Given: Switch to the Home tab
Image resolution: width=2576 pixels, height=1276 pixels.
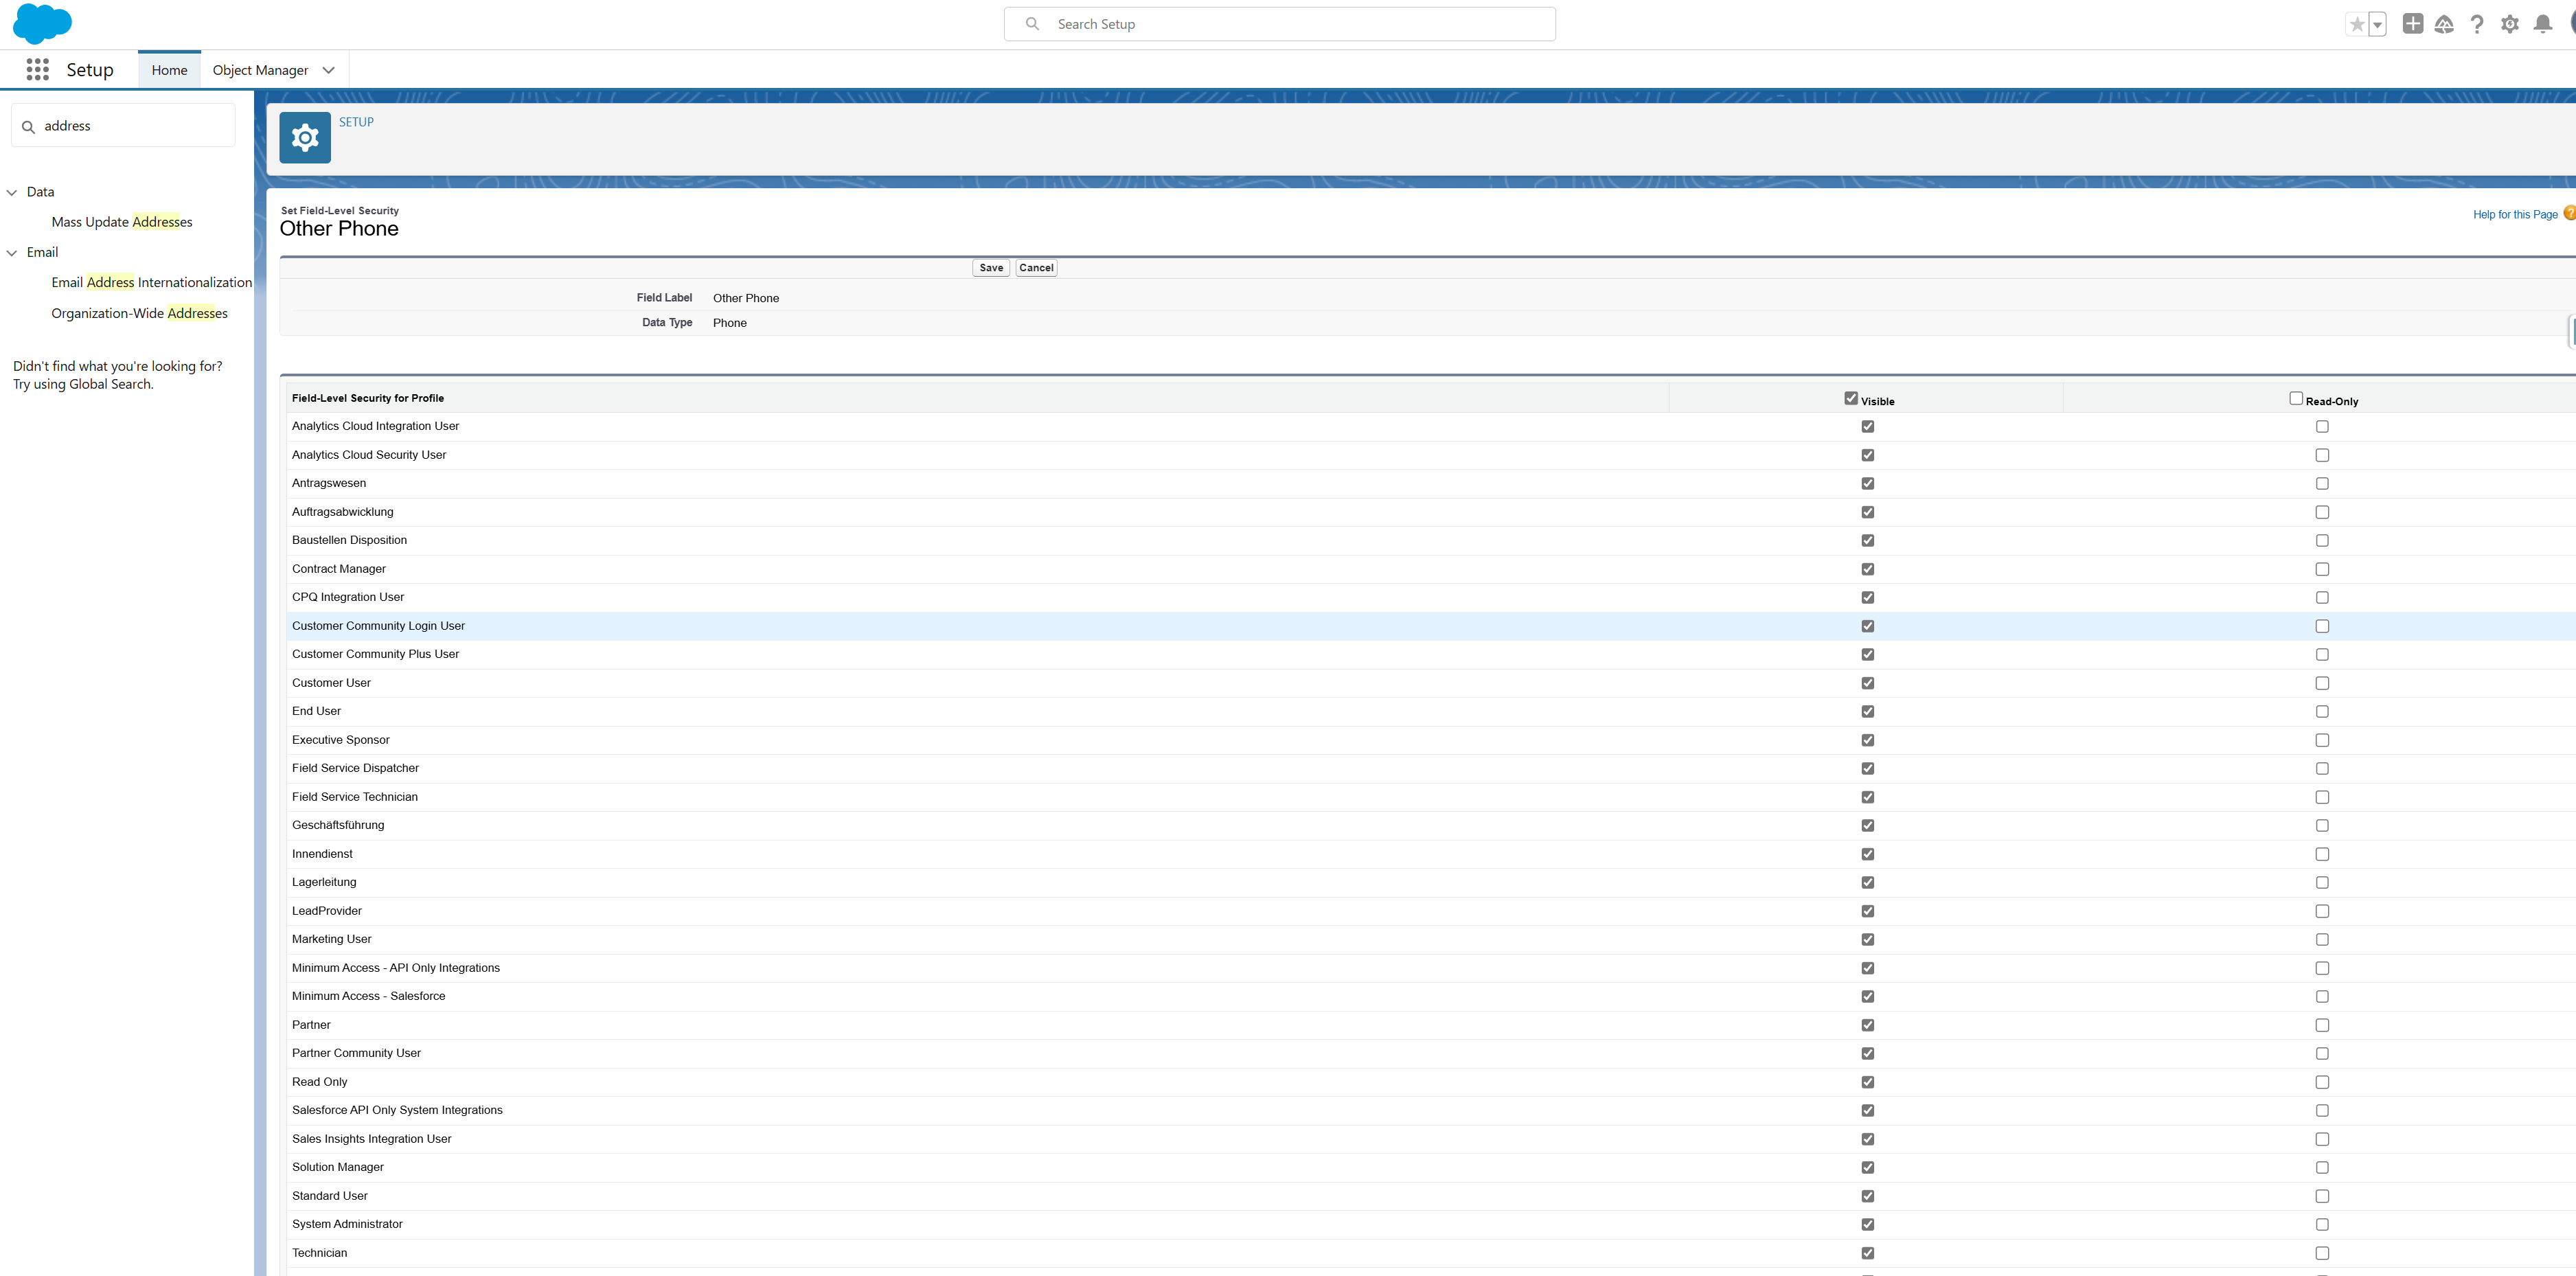Looking at the screenshot, I should tap(169, 70).
